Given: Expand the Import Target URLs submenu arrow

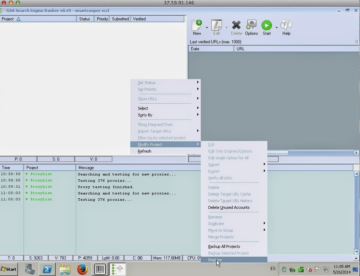Looking at the screenshot, I should pos(198,131).
